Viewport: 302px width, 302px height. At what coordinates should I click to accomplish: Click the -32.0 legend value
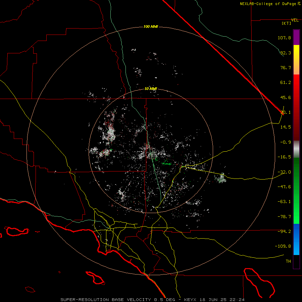(284, 172)
